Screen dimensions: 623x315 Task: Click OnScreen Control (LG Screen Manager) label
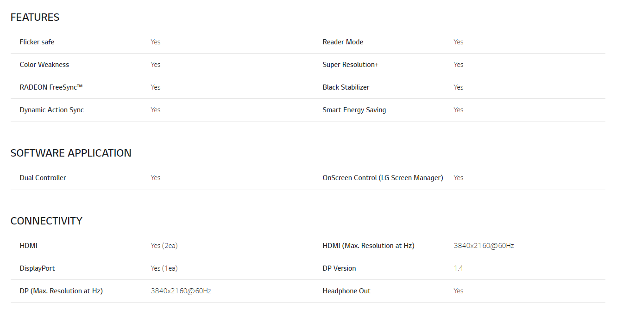point(383,178)
